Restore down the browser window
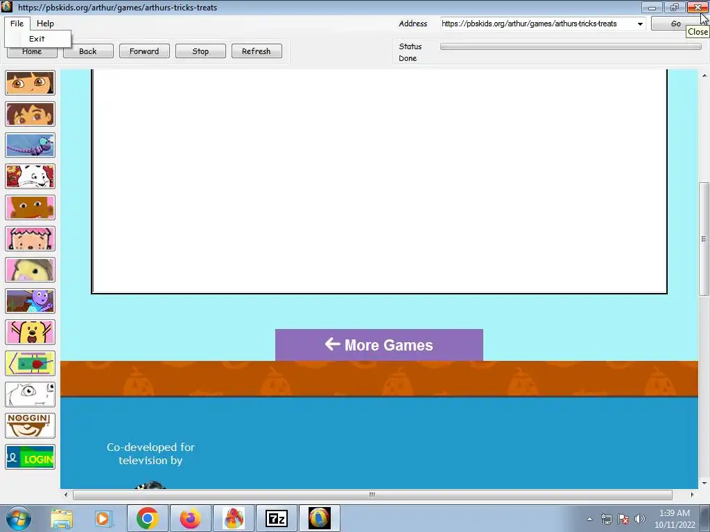This screenshot has width=710, height=532. point(674,7)
